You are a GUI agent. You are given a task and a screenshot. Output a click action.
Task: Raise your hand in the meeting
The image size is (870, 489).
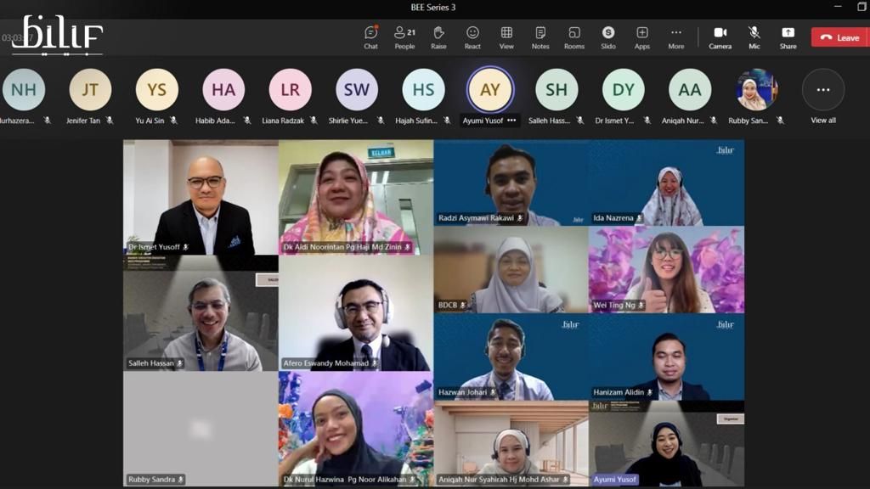point(438,37)
